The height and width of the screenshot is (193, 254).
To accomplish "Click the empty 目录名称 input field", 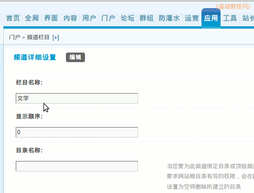I will click(x=77, y=166).
